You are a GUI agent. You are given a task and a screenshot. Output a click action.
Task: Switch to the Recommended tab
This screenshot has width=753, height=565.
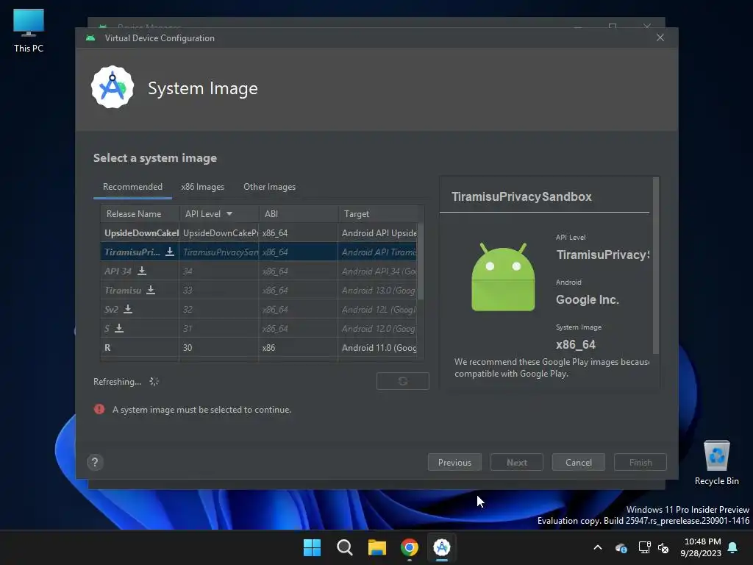click(132, 187)
